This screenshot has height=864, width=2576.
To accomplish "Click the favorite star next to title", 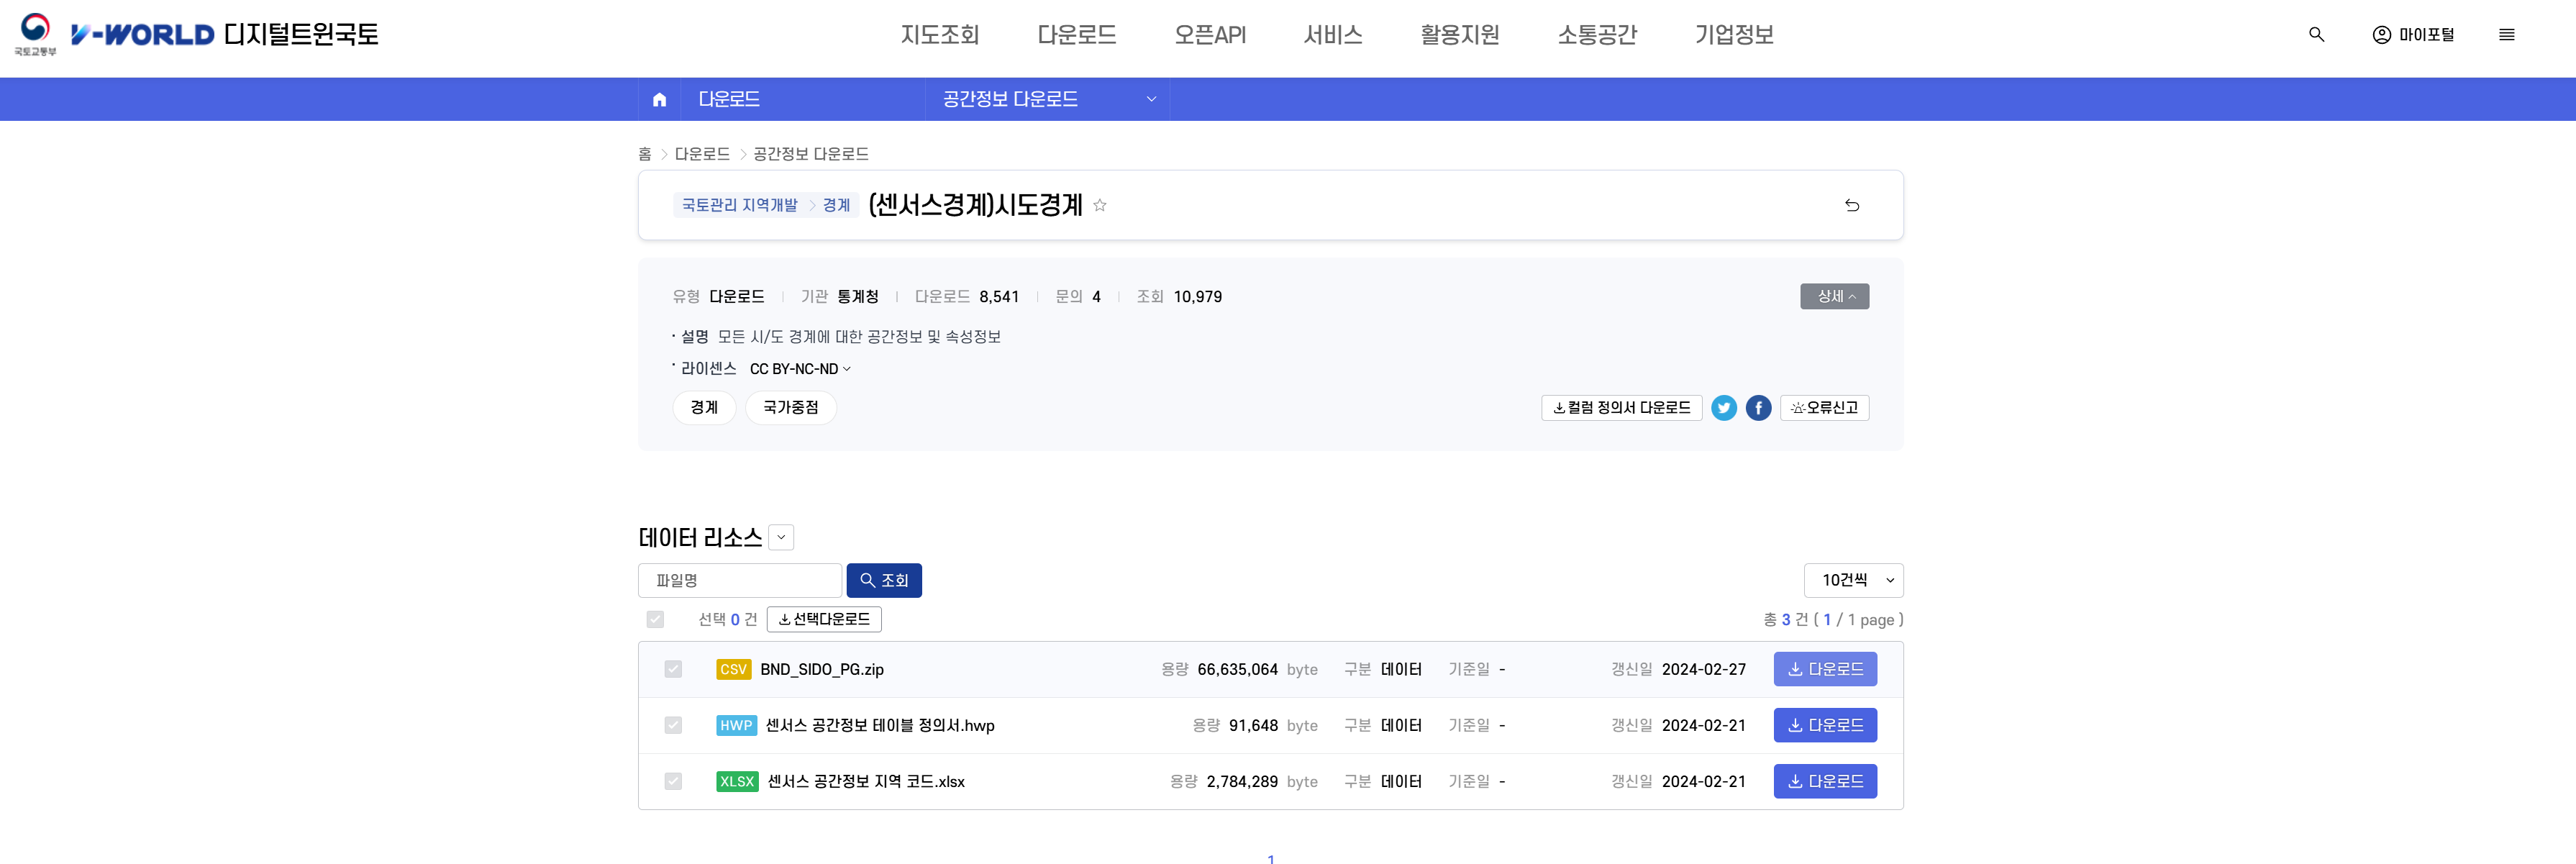I will point(1100,205).
